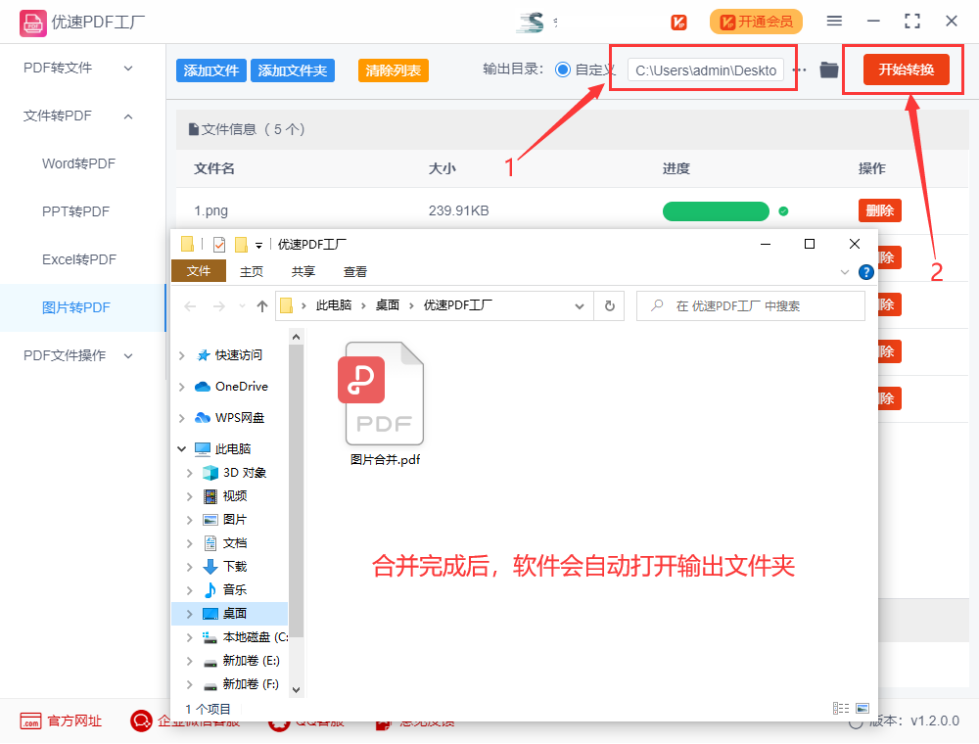
Task: Click the VIP badge icon in title bar
Action: click(678, 23)
